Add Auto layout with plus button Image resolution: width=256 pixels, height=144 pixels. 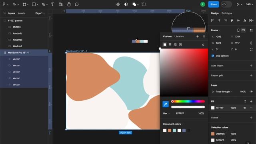coord(251,66)
